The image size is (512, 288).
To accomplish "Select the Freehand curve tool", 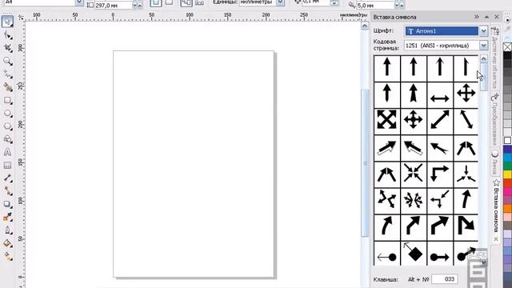I will click(x=7, y=74).
